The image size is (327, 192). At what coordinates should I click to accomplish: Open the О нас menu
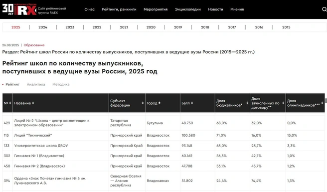(89, 9)
